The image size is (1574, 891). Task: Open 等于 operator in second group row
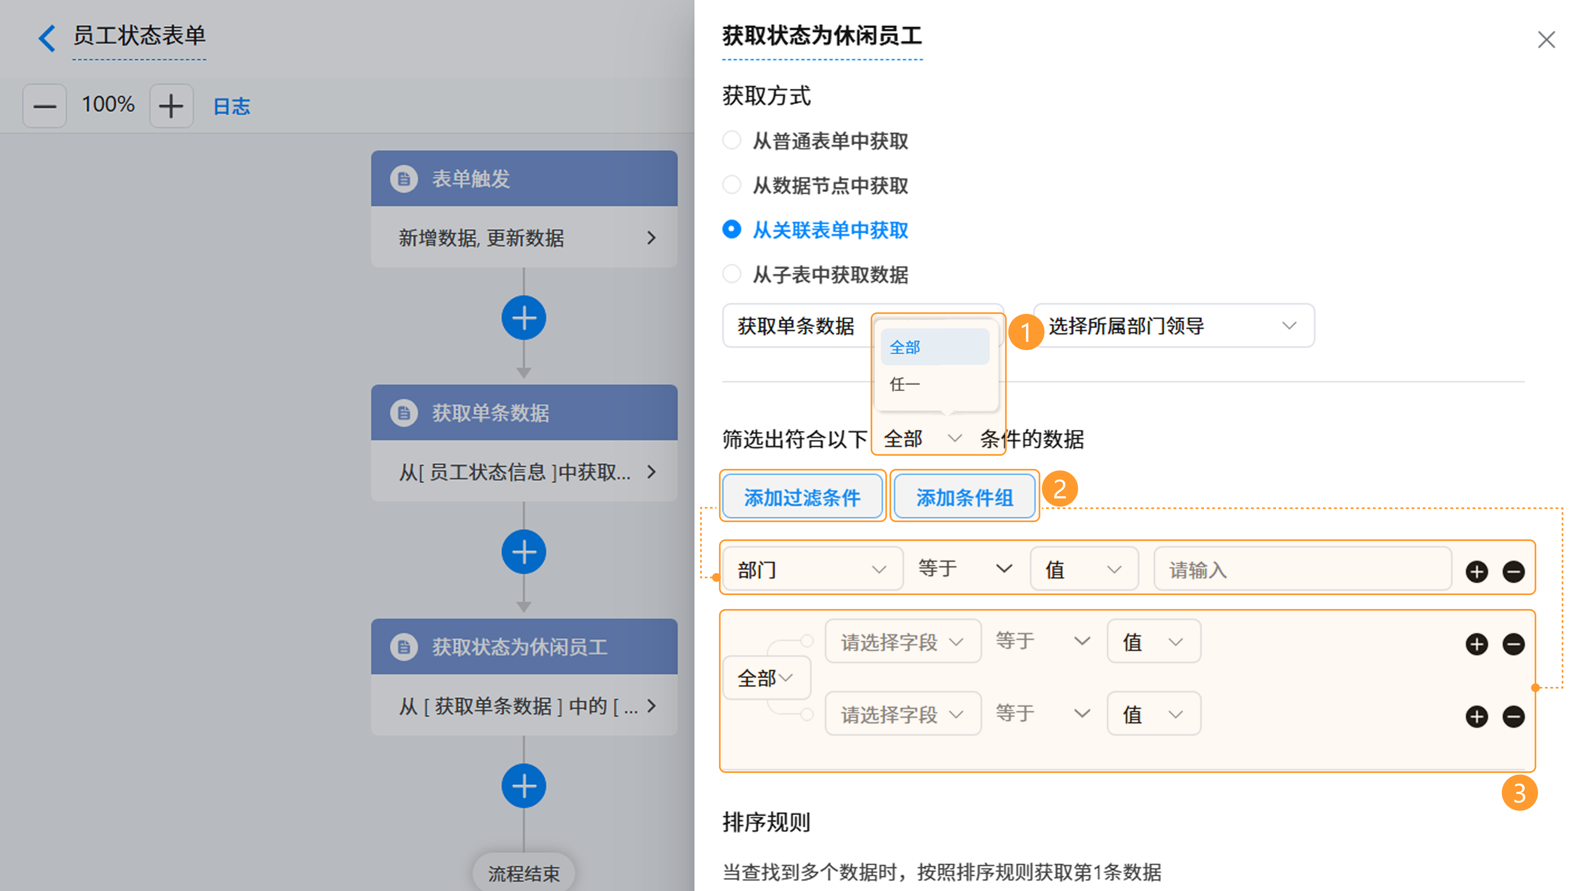coord(1043,713)
